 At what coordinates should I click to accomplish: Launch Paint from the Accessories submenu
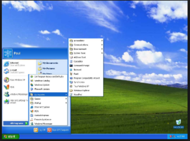[86, 74]
